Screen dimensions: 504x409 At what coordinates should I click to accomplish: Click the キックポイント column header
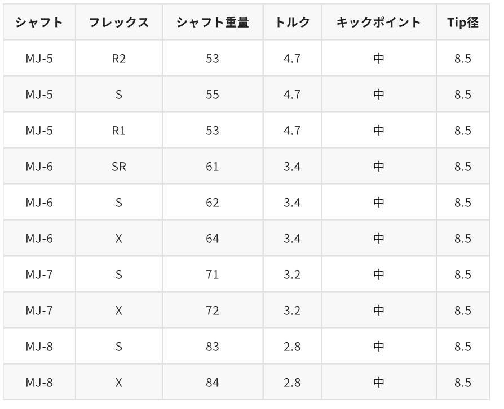pyautogui.click(x=379, y=23)
